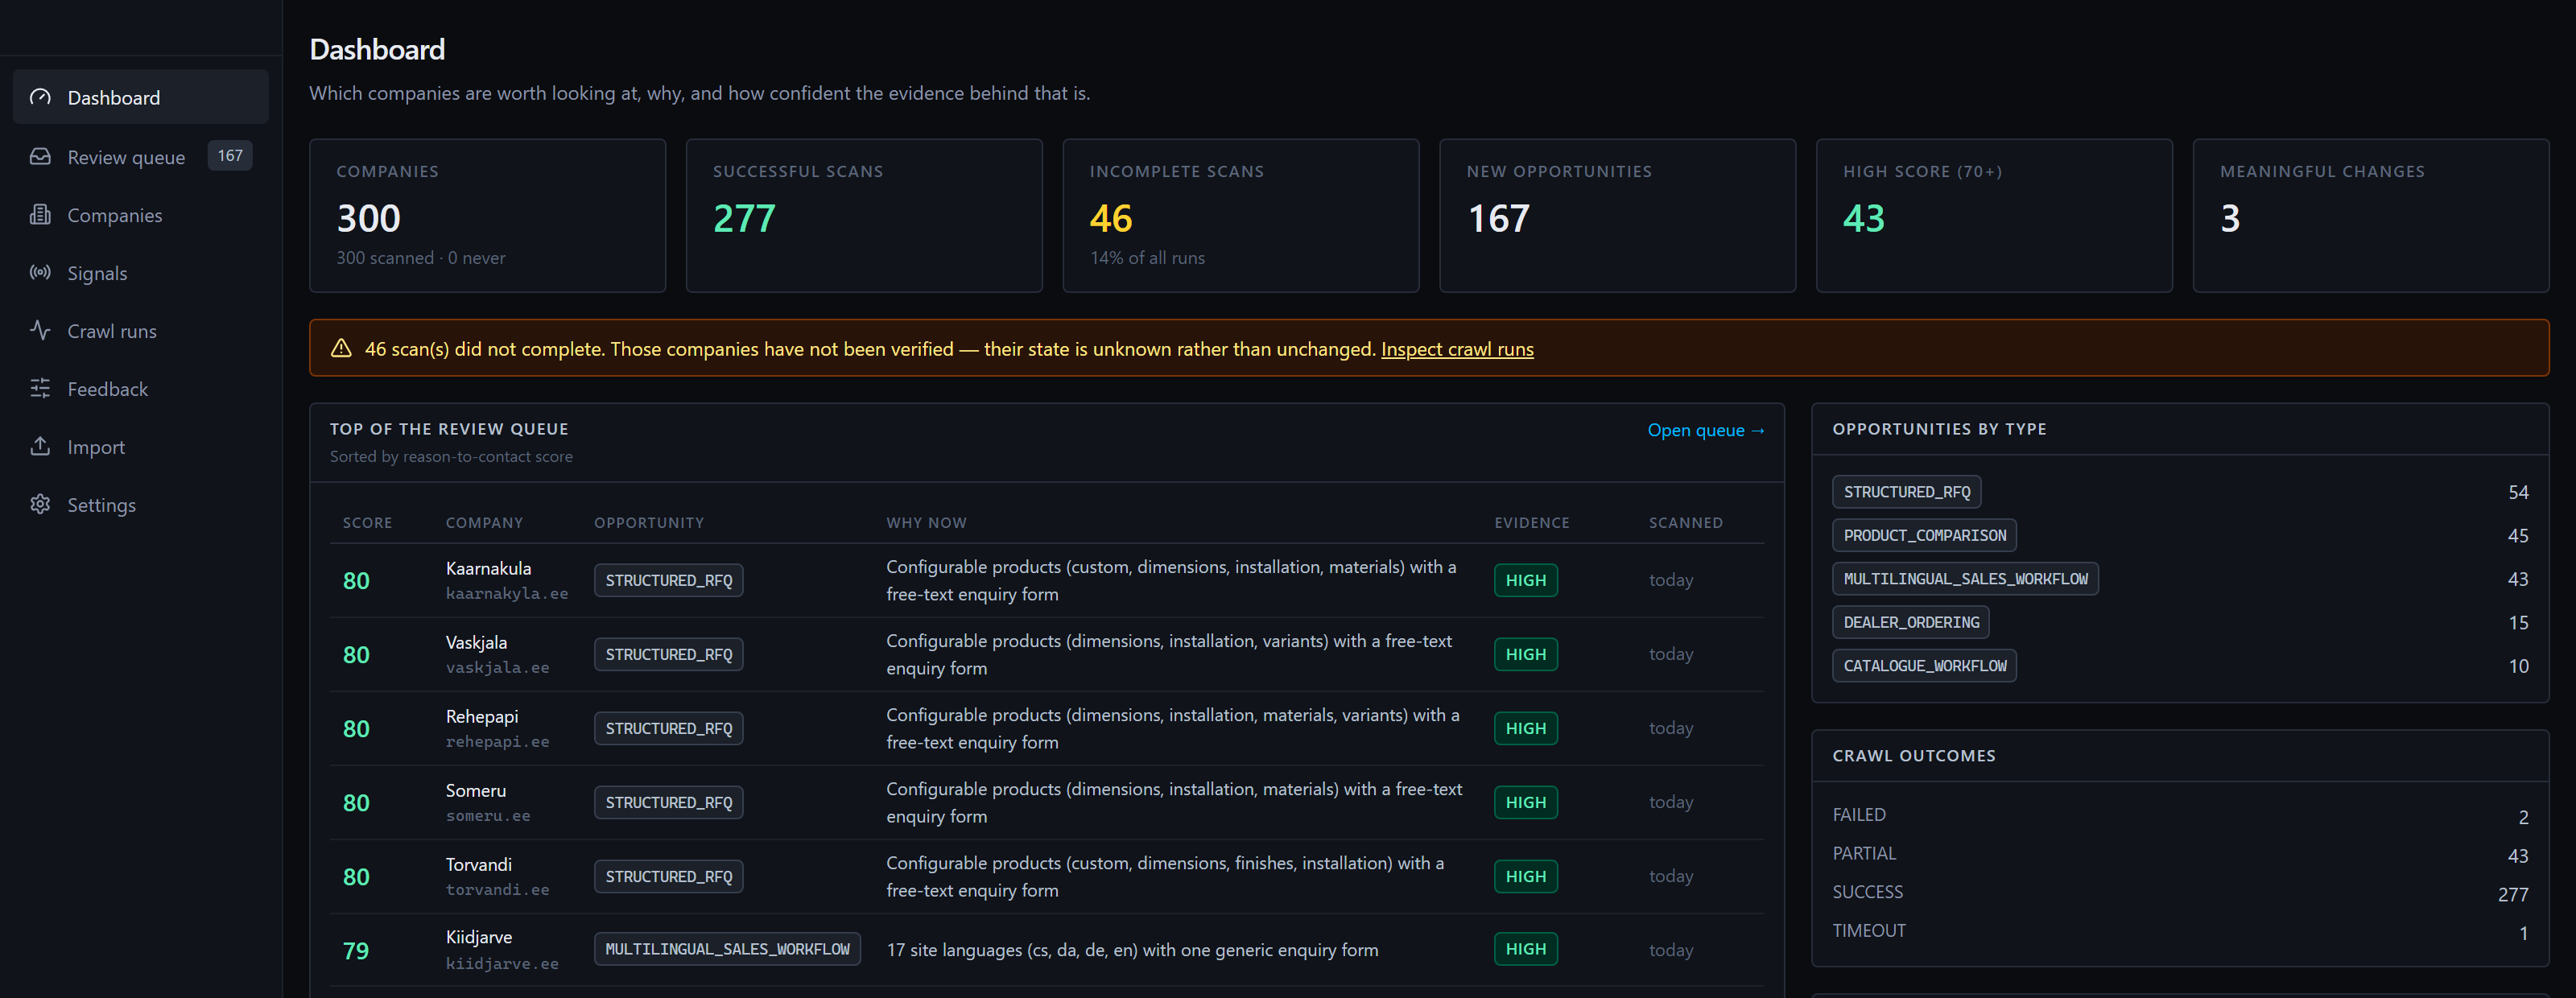The width and height of the screenshot is (2576, 998).
Task: Select DEALER_ORDERING opportunity type tag
Action: tap(1911, 622)
